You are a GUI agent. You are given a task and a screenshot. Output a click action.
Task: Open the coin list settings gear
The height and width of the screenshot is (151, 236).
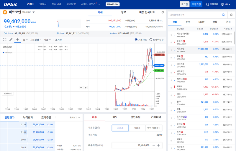click(230, 14)
